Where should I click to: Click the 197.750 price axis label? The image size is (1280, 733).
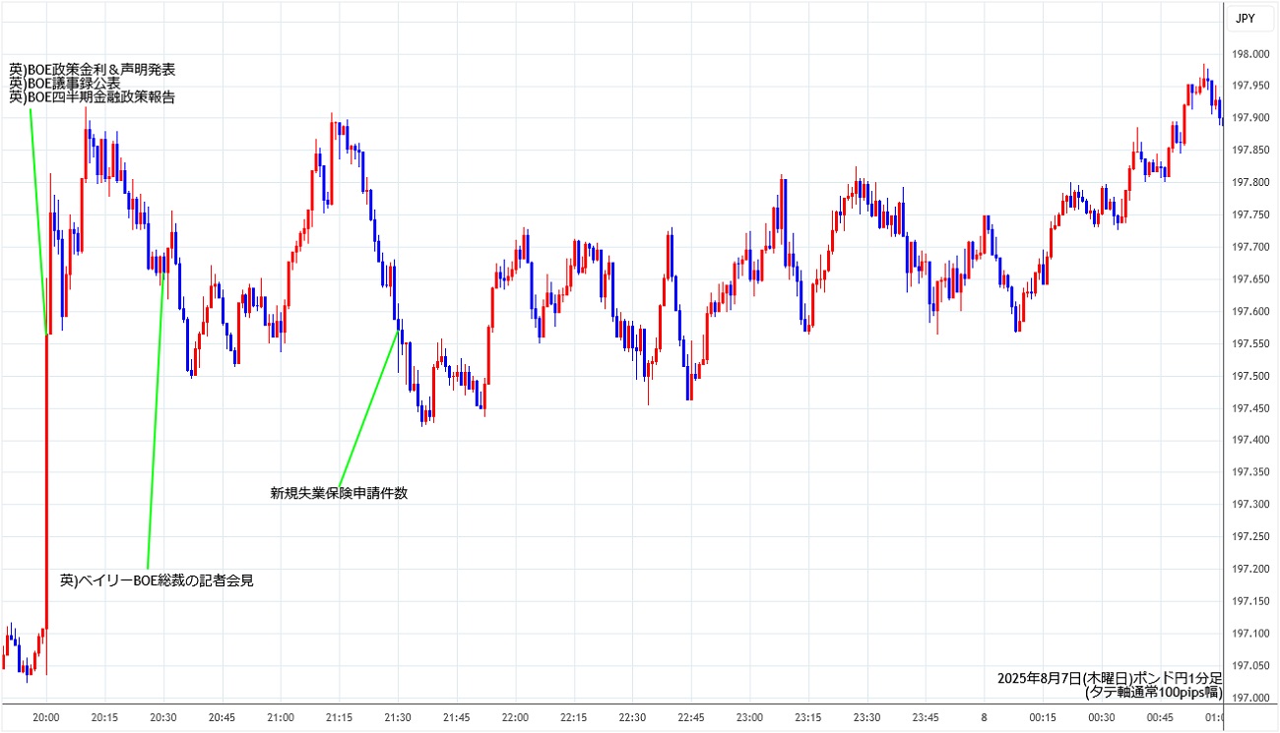click(1249, 214)
